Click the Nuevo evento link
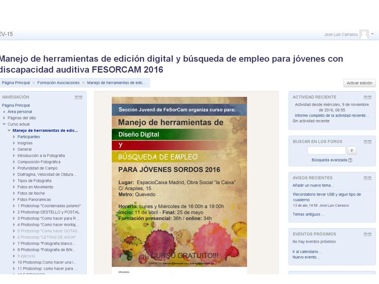 coord(306,257)
